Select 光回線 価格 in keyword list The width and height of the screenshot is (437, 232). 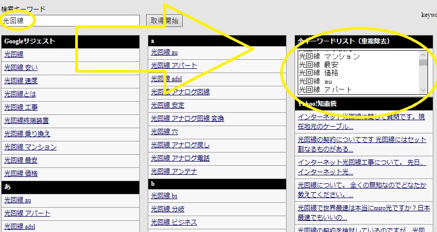pos(318,73)
